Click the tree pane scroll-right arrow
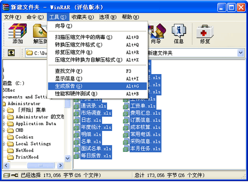Screen dimensions: 248x182 61,165
